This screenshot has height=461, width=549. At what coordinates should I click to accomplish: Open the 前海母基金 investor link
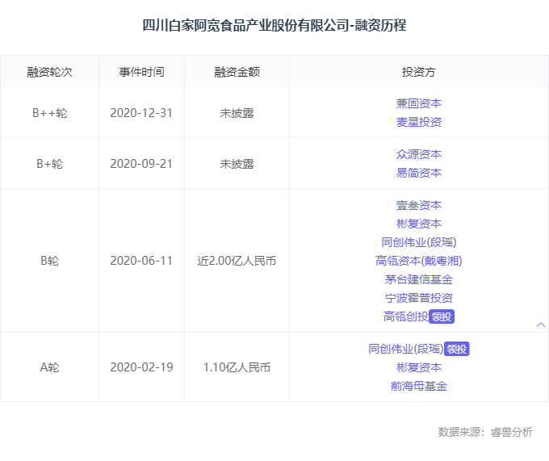point(418,386)
